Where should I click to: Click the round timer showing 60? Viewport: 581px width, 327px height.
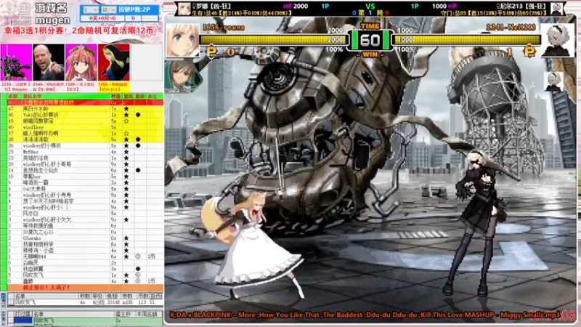[370, 40]
